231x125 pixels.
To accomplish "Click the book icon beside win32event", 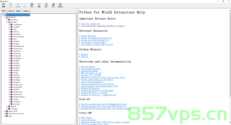I will pos(11,56).
